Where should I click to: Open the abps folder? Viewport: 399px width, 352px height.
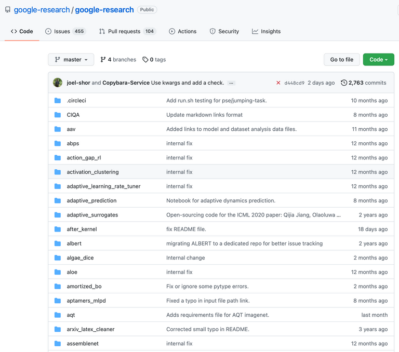[73, 143]
